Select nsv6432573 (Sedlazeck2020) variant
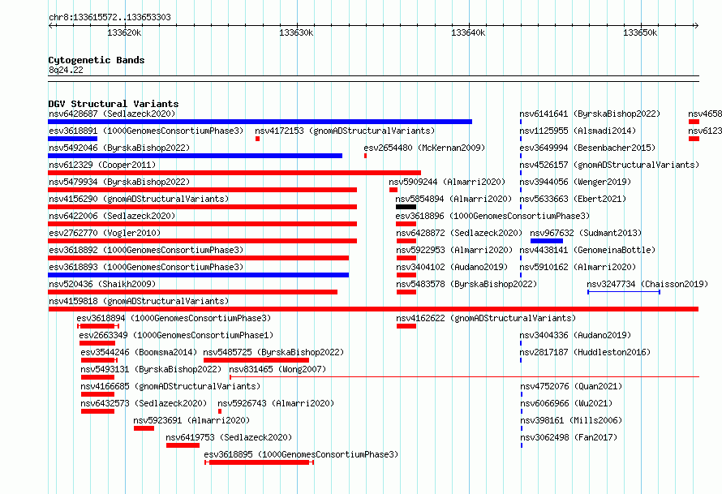This screenshot has height=494, width=722. pyautogui.click(x=144, y=403)
